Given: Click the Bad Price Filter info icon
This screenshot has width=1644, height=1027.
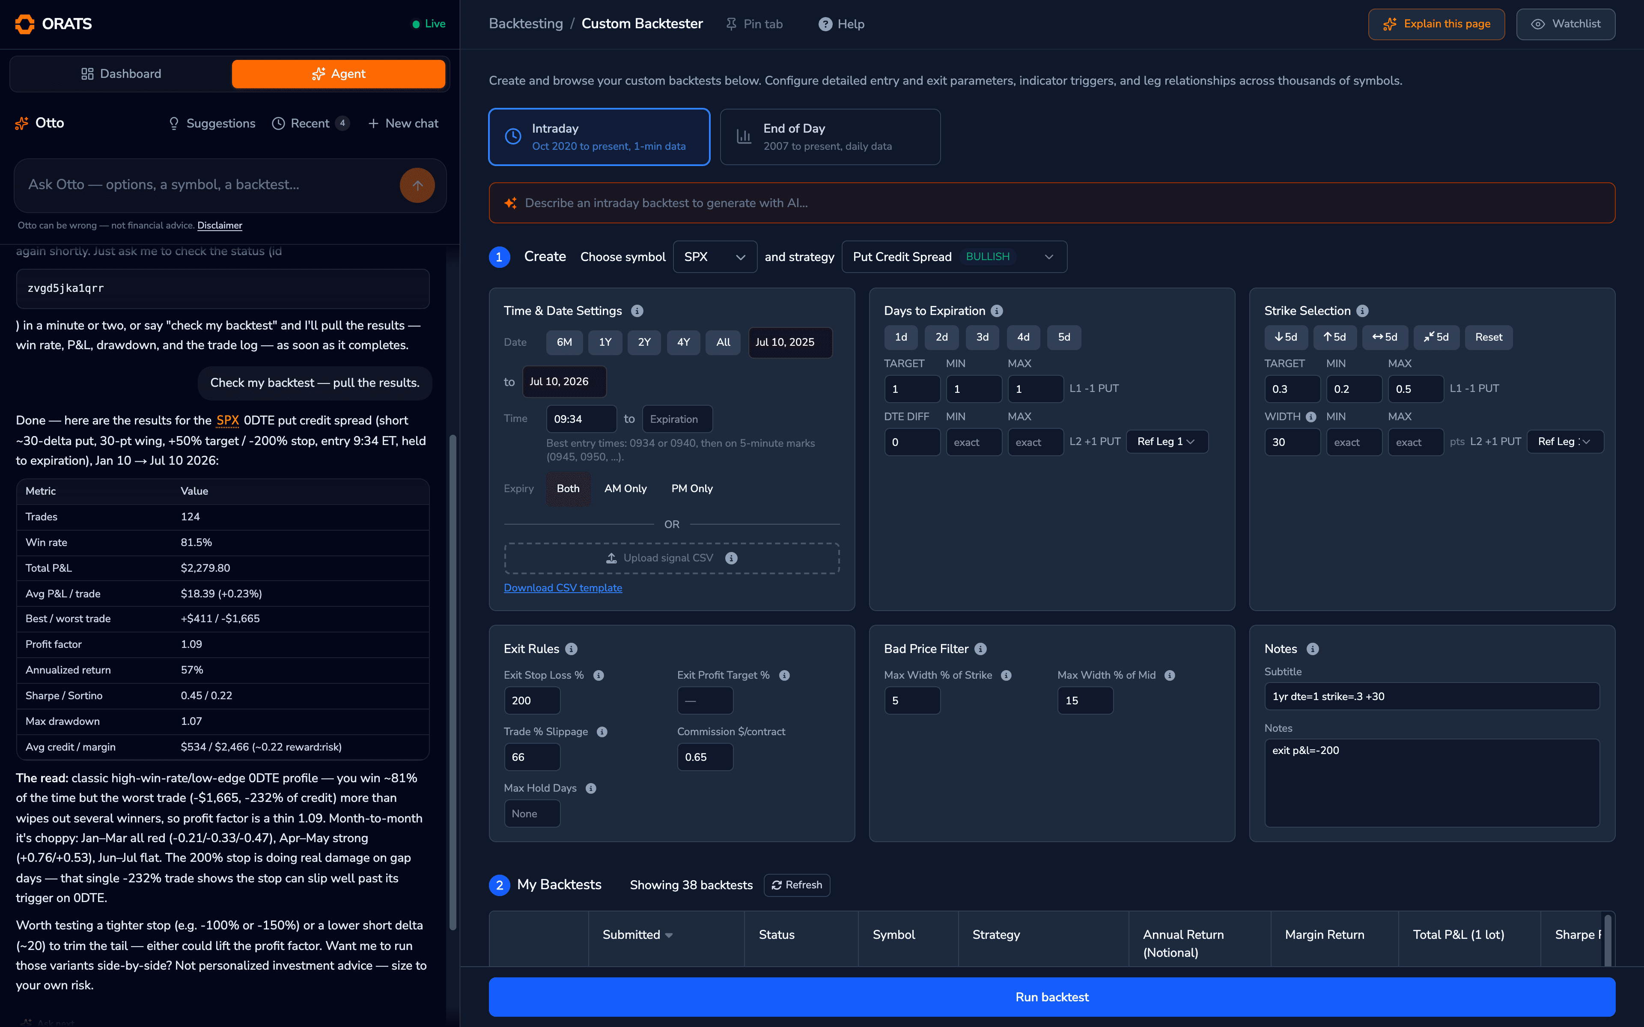Looking at the screenshot, I should click(x=980, y=649).
